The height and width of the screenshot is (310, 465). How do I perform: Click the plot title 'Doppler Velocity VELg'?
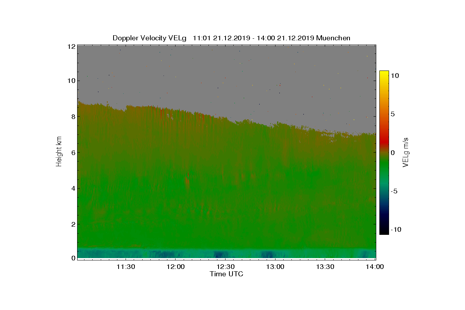(x=149, y=38)
